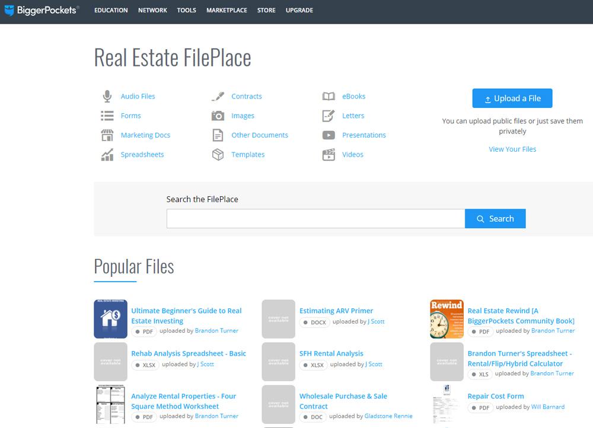
Task: Open the SFH Rental Analysis file
Action: 331,353
